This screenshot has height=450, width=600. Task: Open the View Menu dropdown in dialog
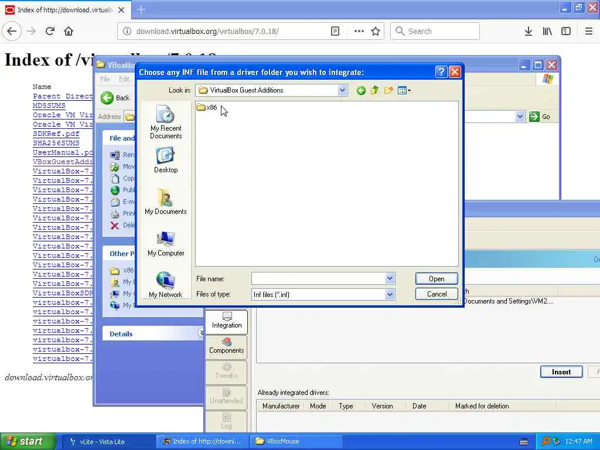click(404, 91)
